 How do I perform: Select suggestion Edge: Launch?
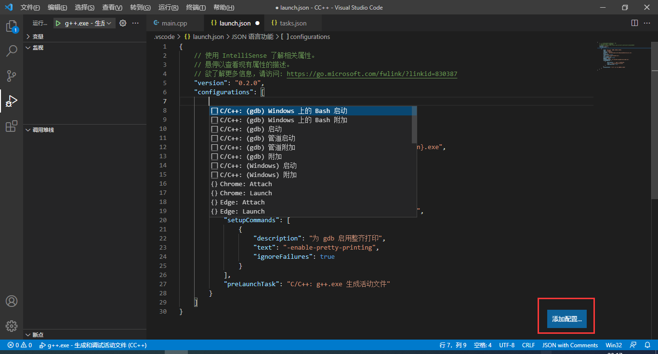[x=313, y=212]
